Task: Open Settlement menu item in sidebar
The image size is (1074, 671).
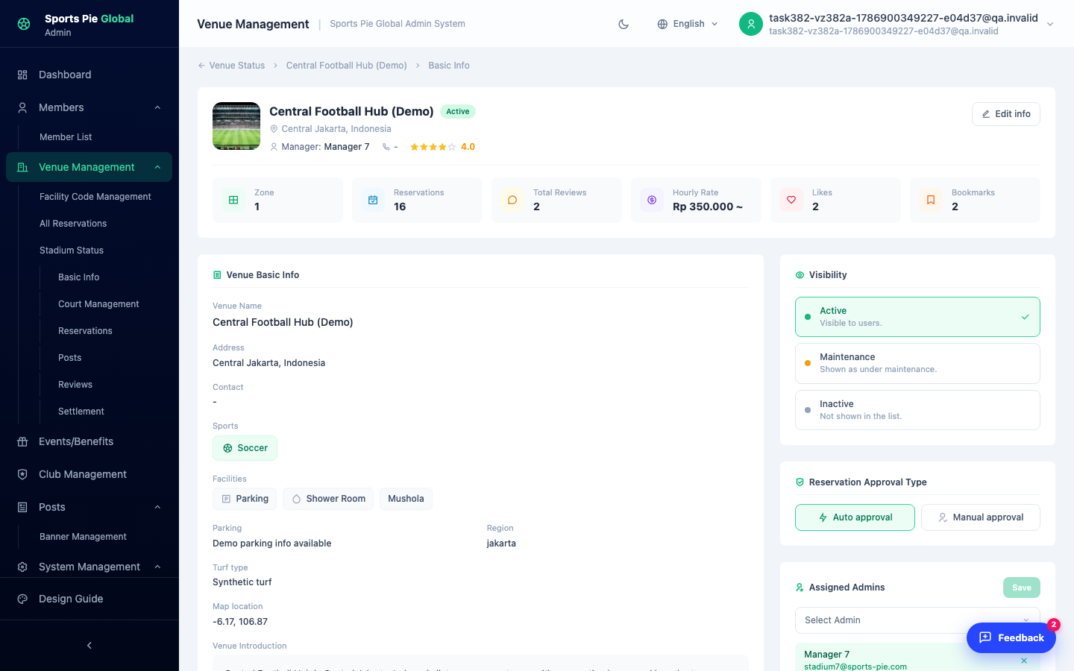Action: click(x=81, y=412)
